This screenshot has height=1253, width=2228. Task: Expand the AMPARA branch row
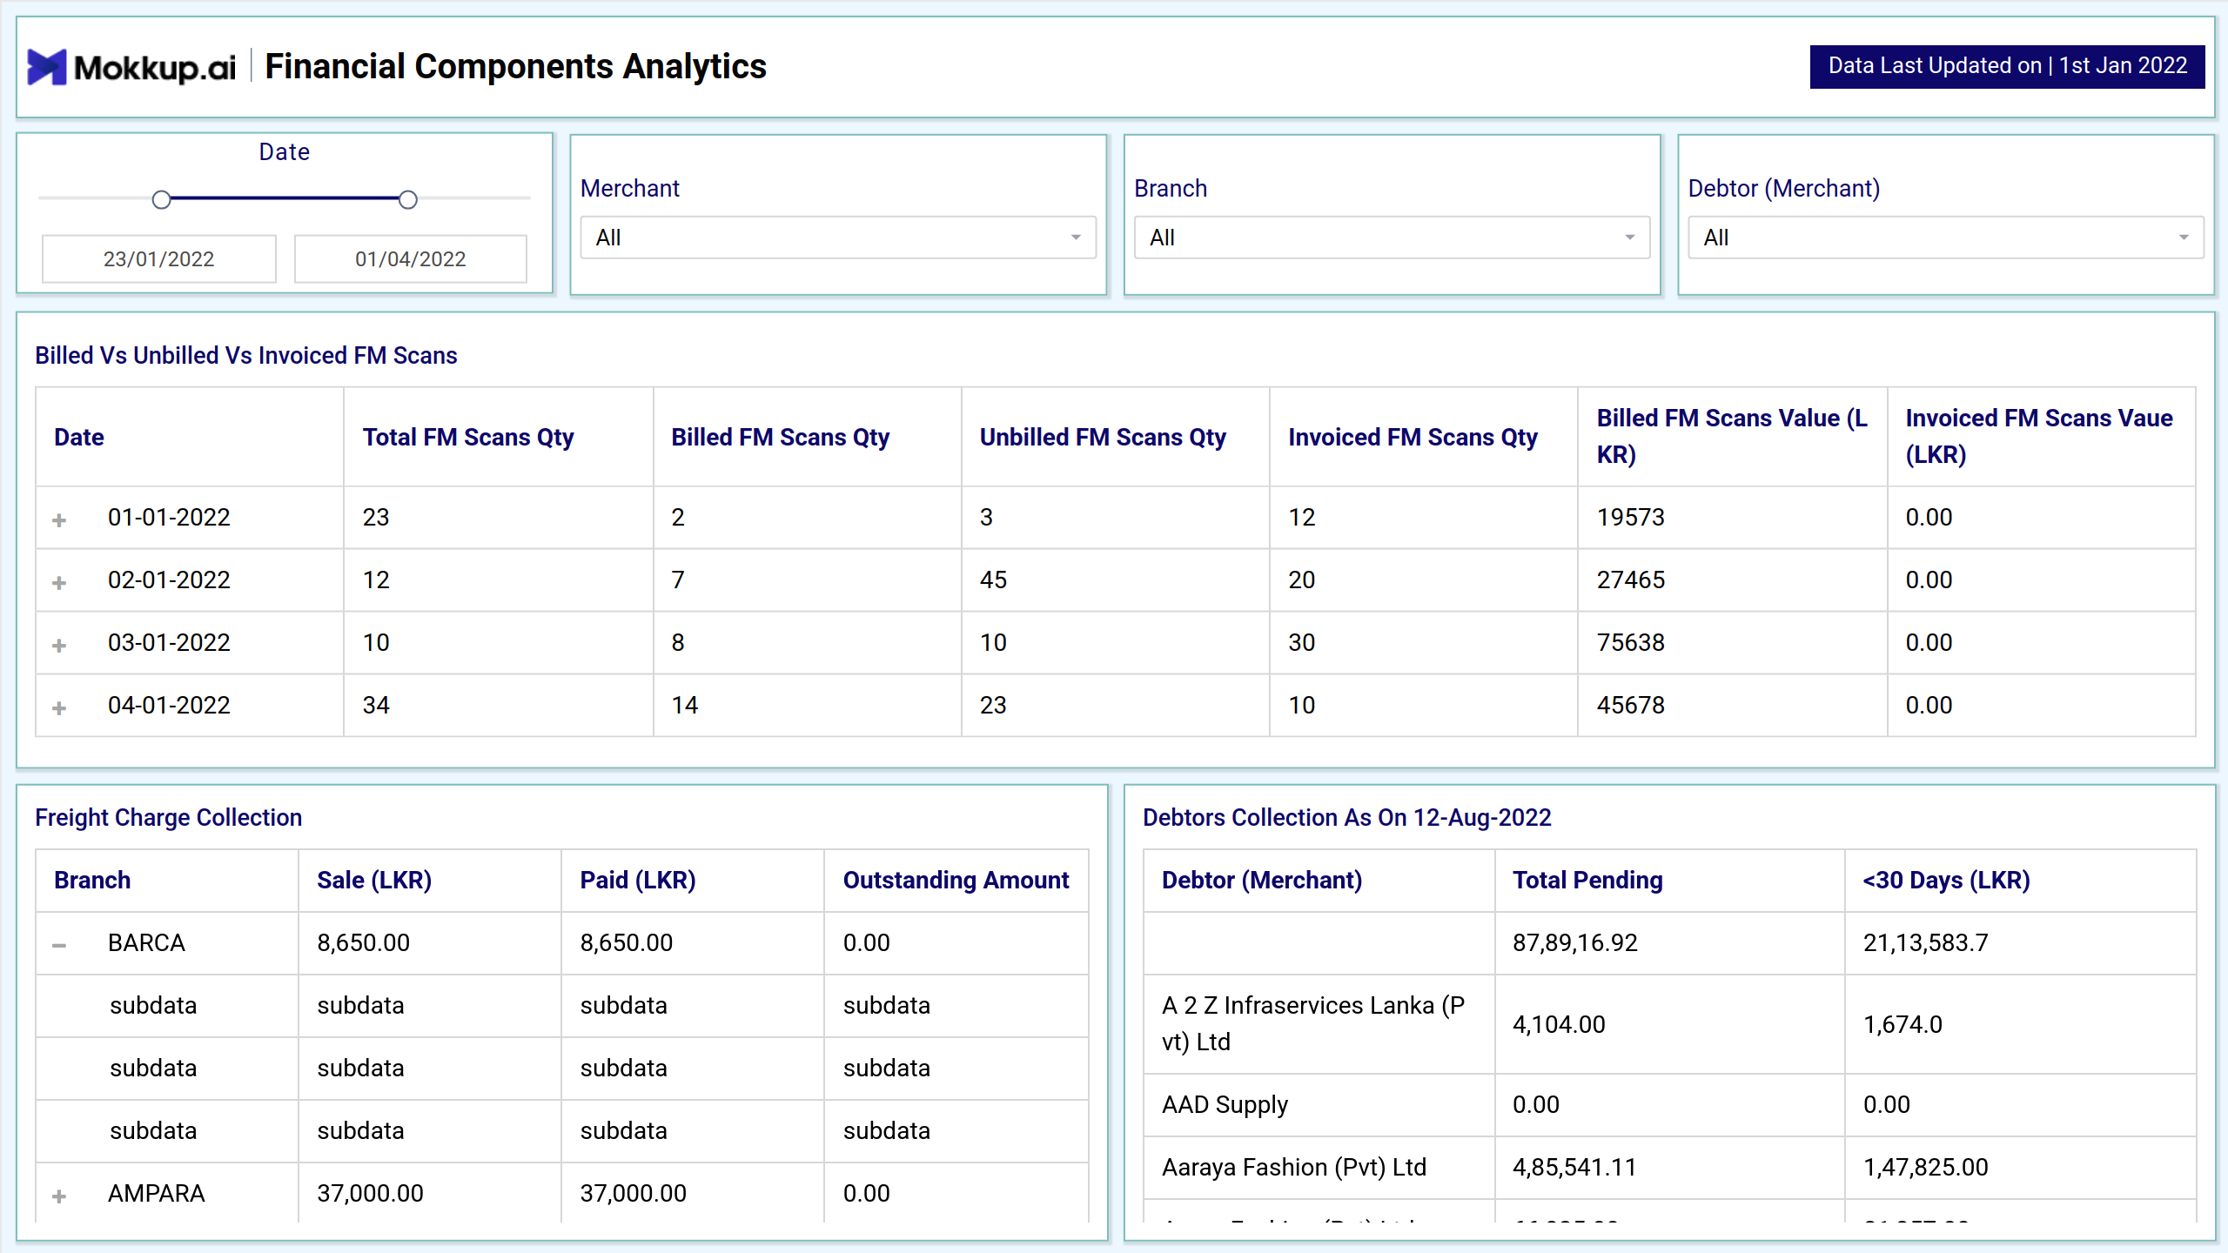point(59,1196)
